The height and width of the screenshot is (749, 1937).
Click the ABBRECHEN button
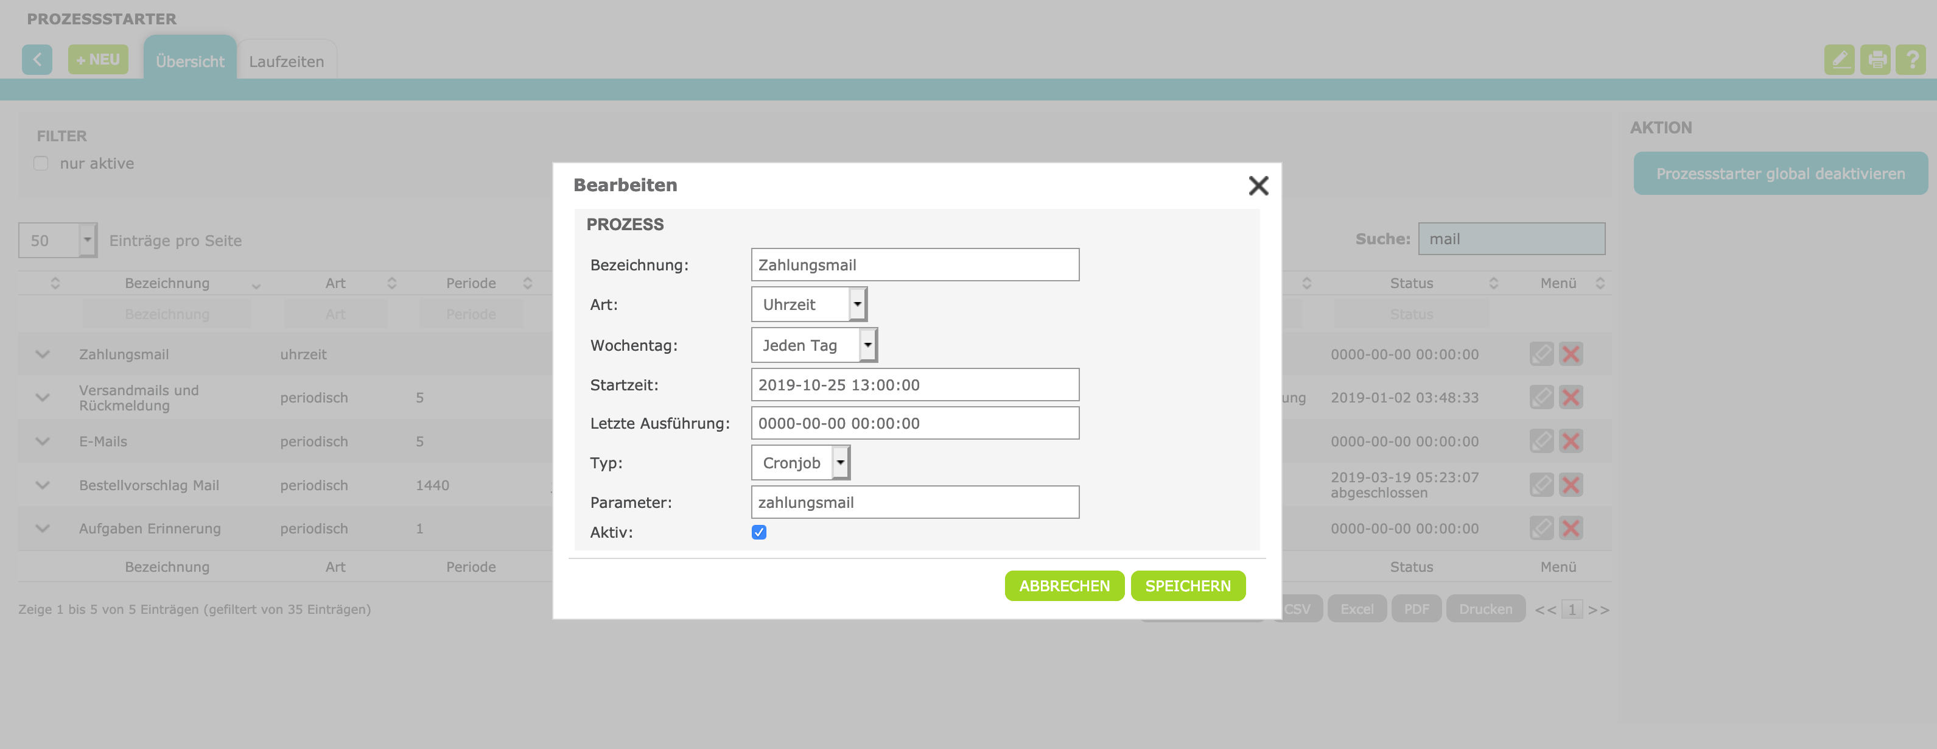(1064, 586)
